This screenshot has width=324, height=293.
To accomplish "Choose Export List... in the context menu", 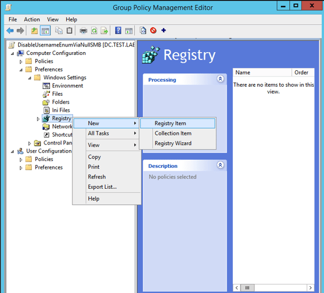I will point(106,186).
